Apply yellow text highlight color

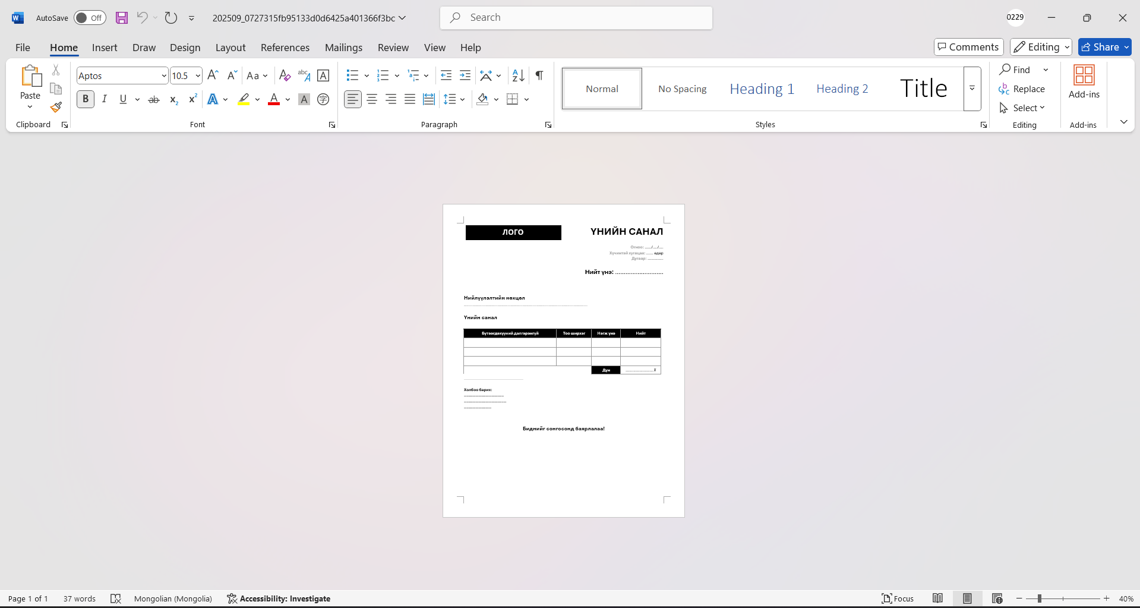pos(244,99)
